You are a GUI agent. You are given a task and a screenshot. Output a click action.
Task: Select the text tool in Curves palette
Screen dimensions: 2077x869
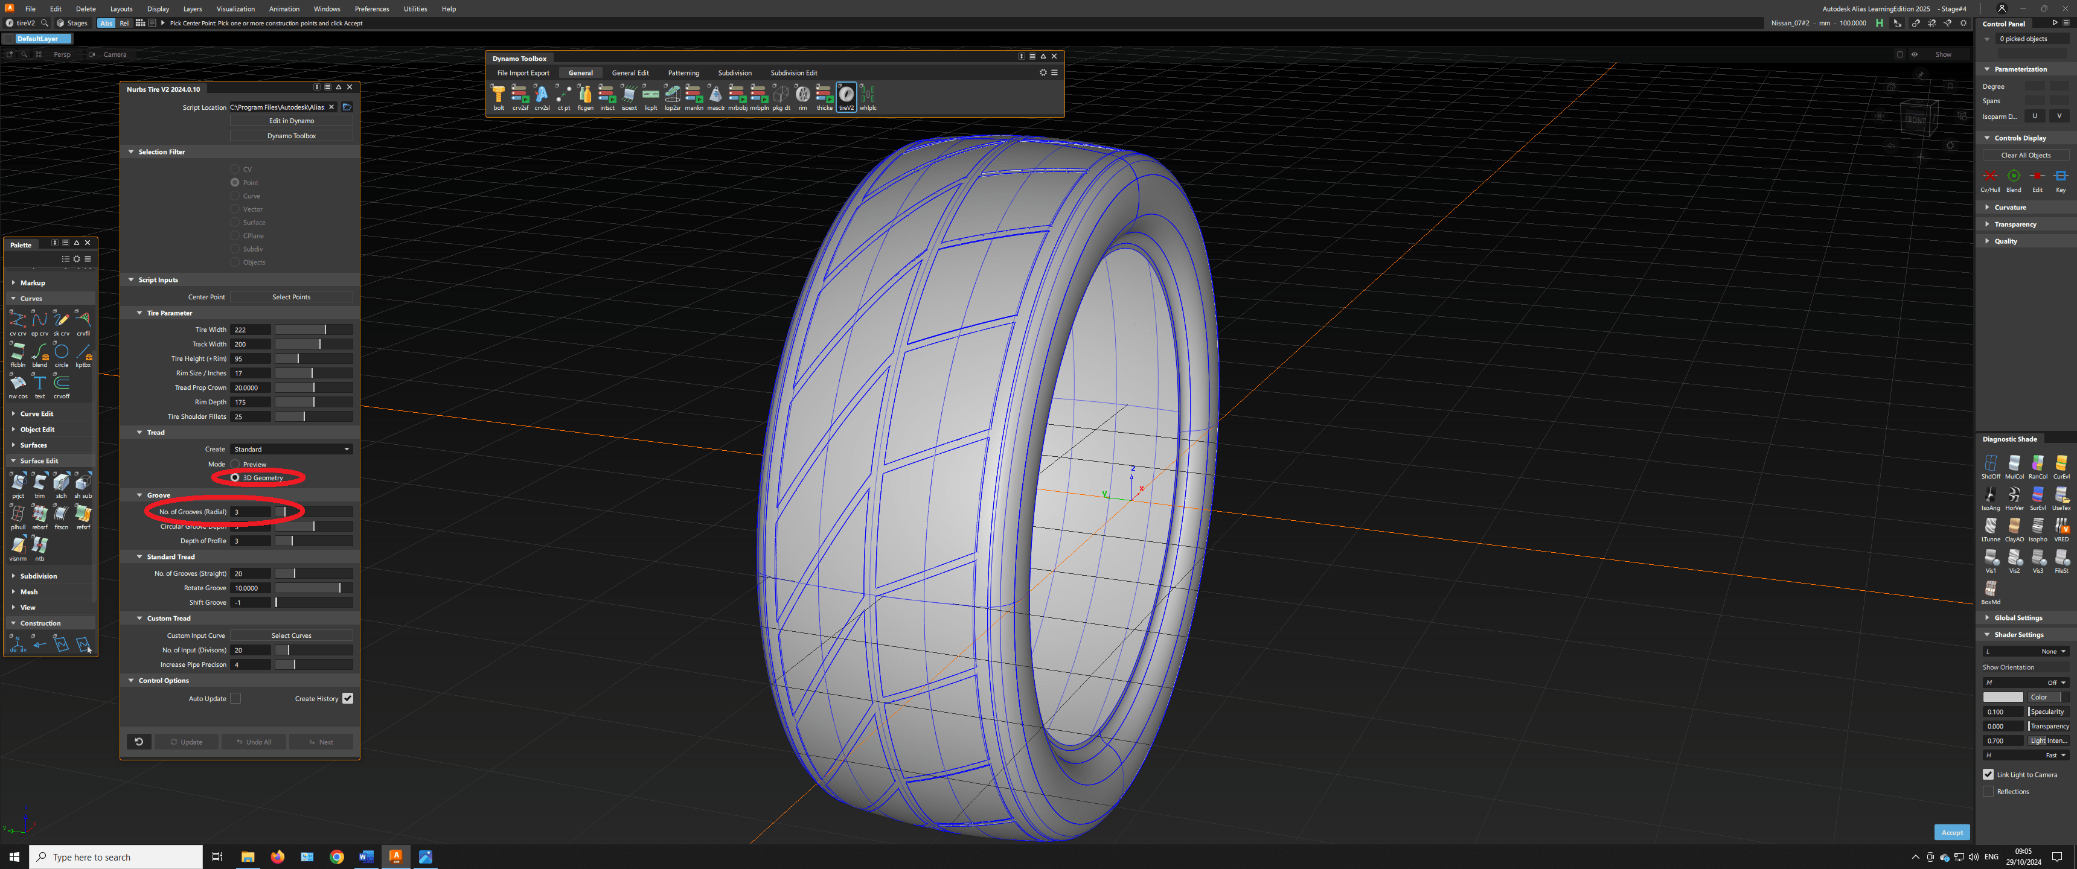coord(39,384)
